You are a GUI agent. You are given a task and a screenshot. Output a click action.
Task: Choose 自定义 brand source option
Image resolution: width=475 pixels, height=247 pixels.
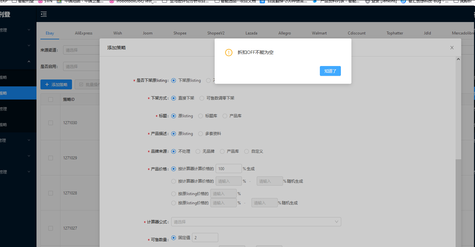click(247, 151)
